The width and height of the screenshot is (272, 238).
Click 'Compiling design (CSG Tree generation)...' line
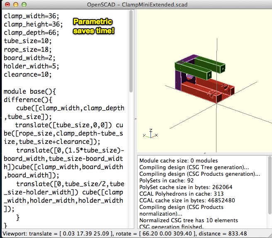(194, 168)
